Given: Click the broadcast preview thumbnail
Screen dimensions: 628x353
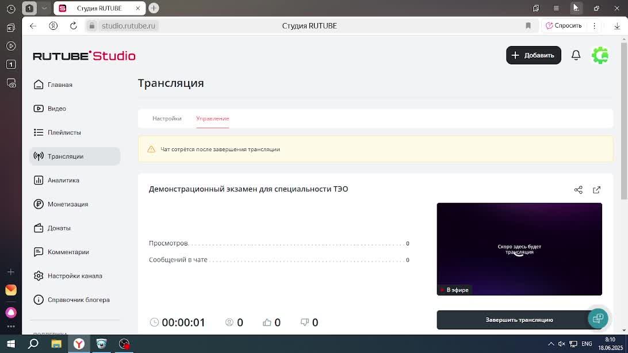Looking at the screenshot, I should coord(519,249).
